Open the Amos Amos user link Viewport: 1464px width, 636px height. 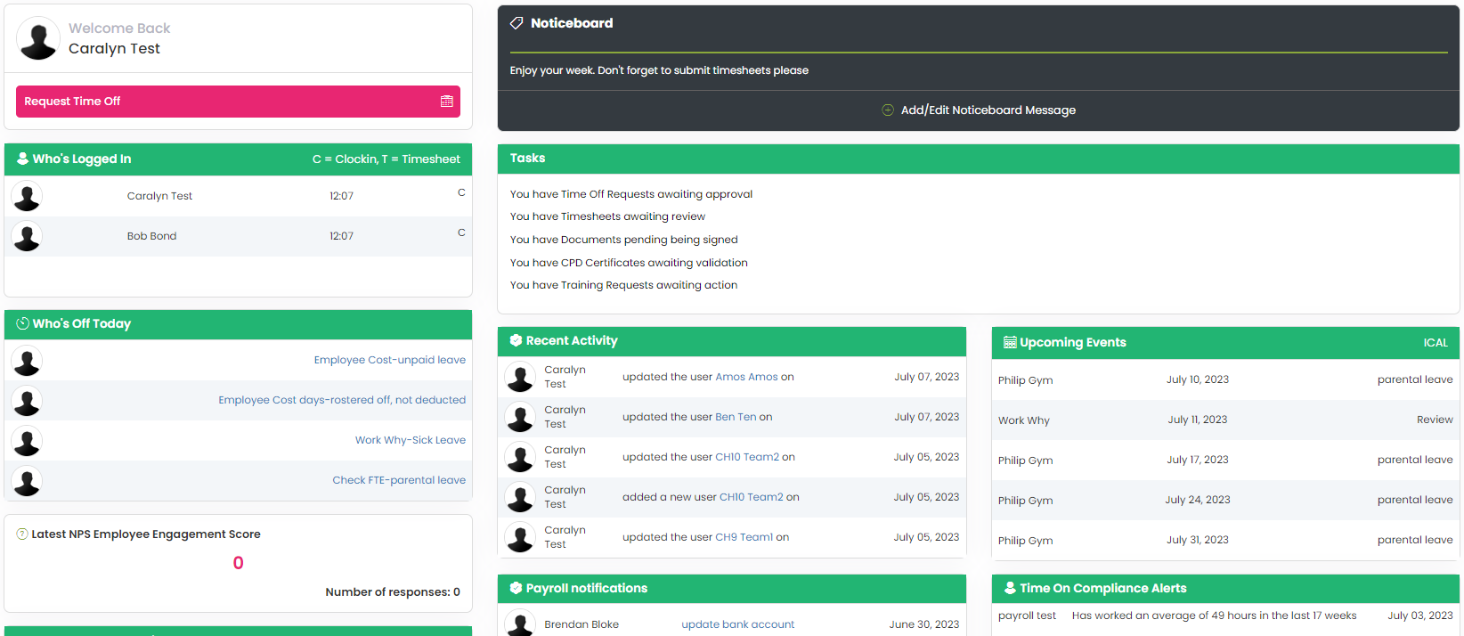tap(746, 378)
